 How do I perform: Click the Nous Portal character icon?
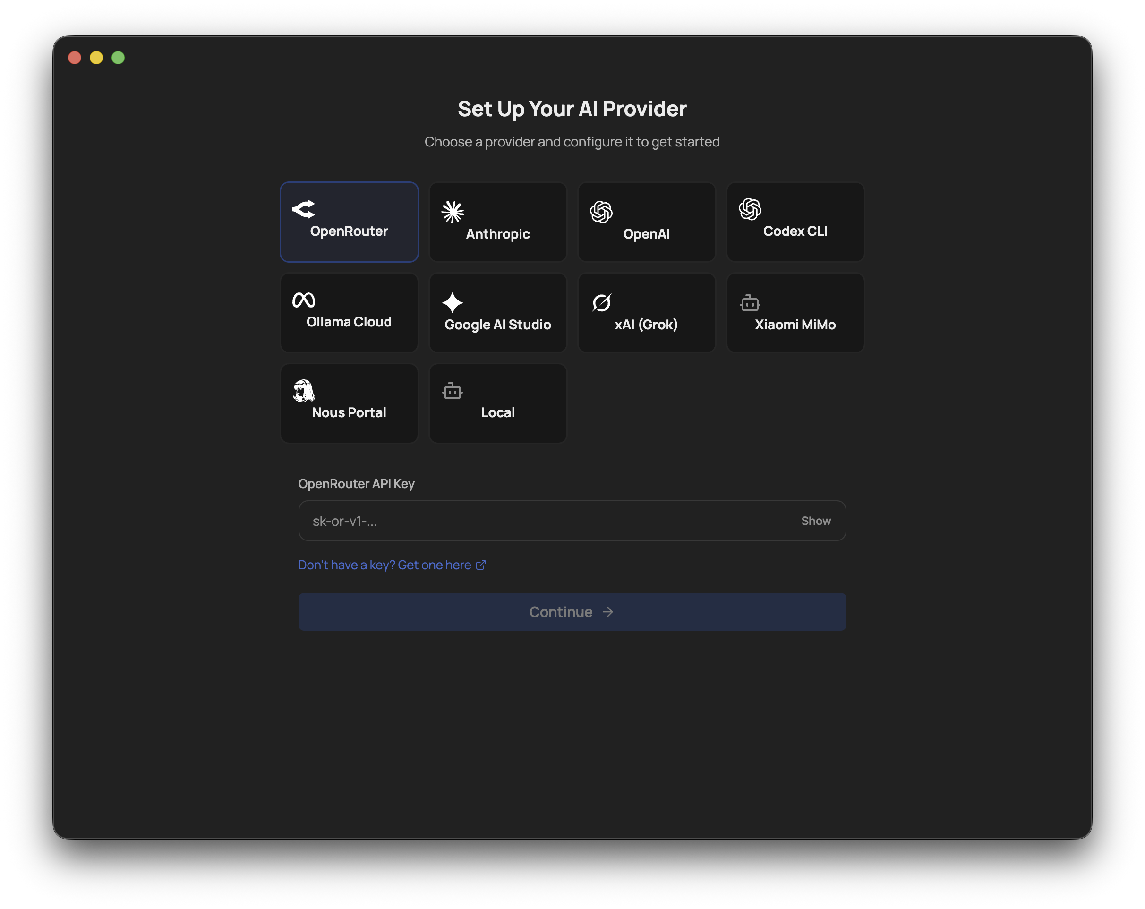[303, 390]
